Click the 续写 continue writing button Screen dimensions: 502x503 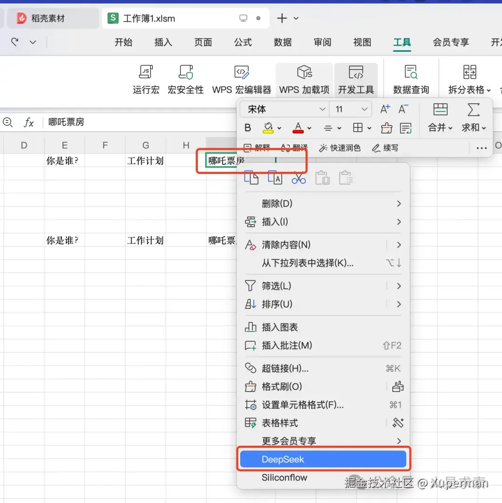[x=385, y=148]
